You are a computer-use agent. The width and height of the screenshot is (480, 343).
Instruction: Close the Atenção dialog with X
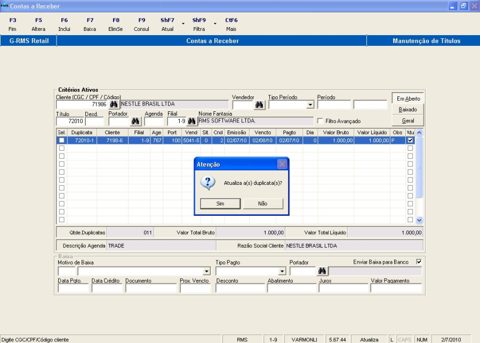coord(282,164)
